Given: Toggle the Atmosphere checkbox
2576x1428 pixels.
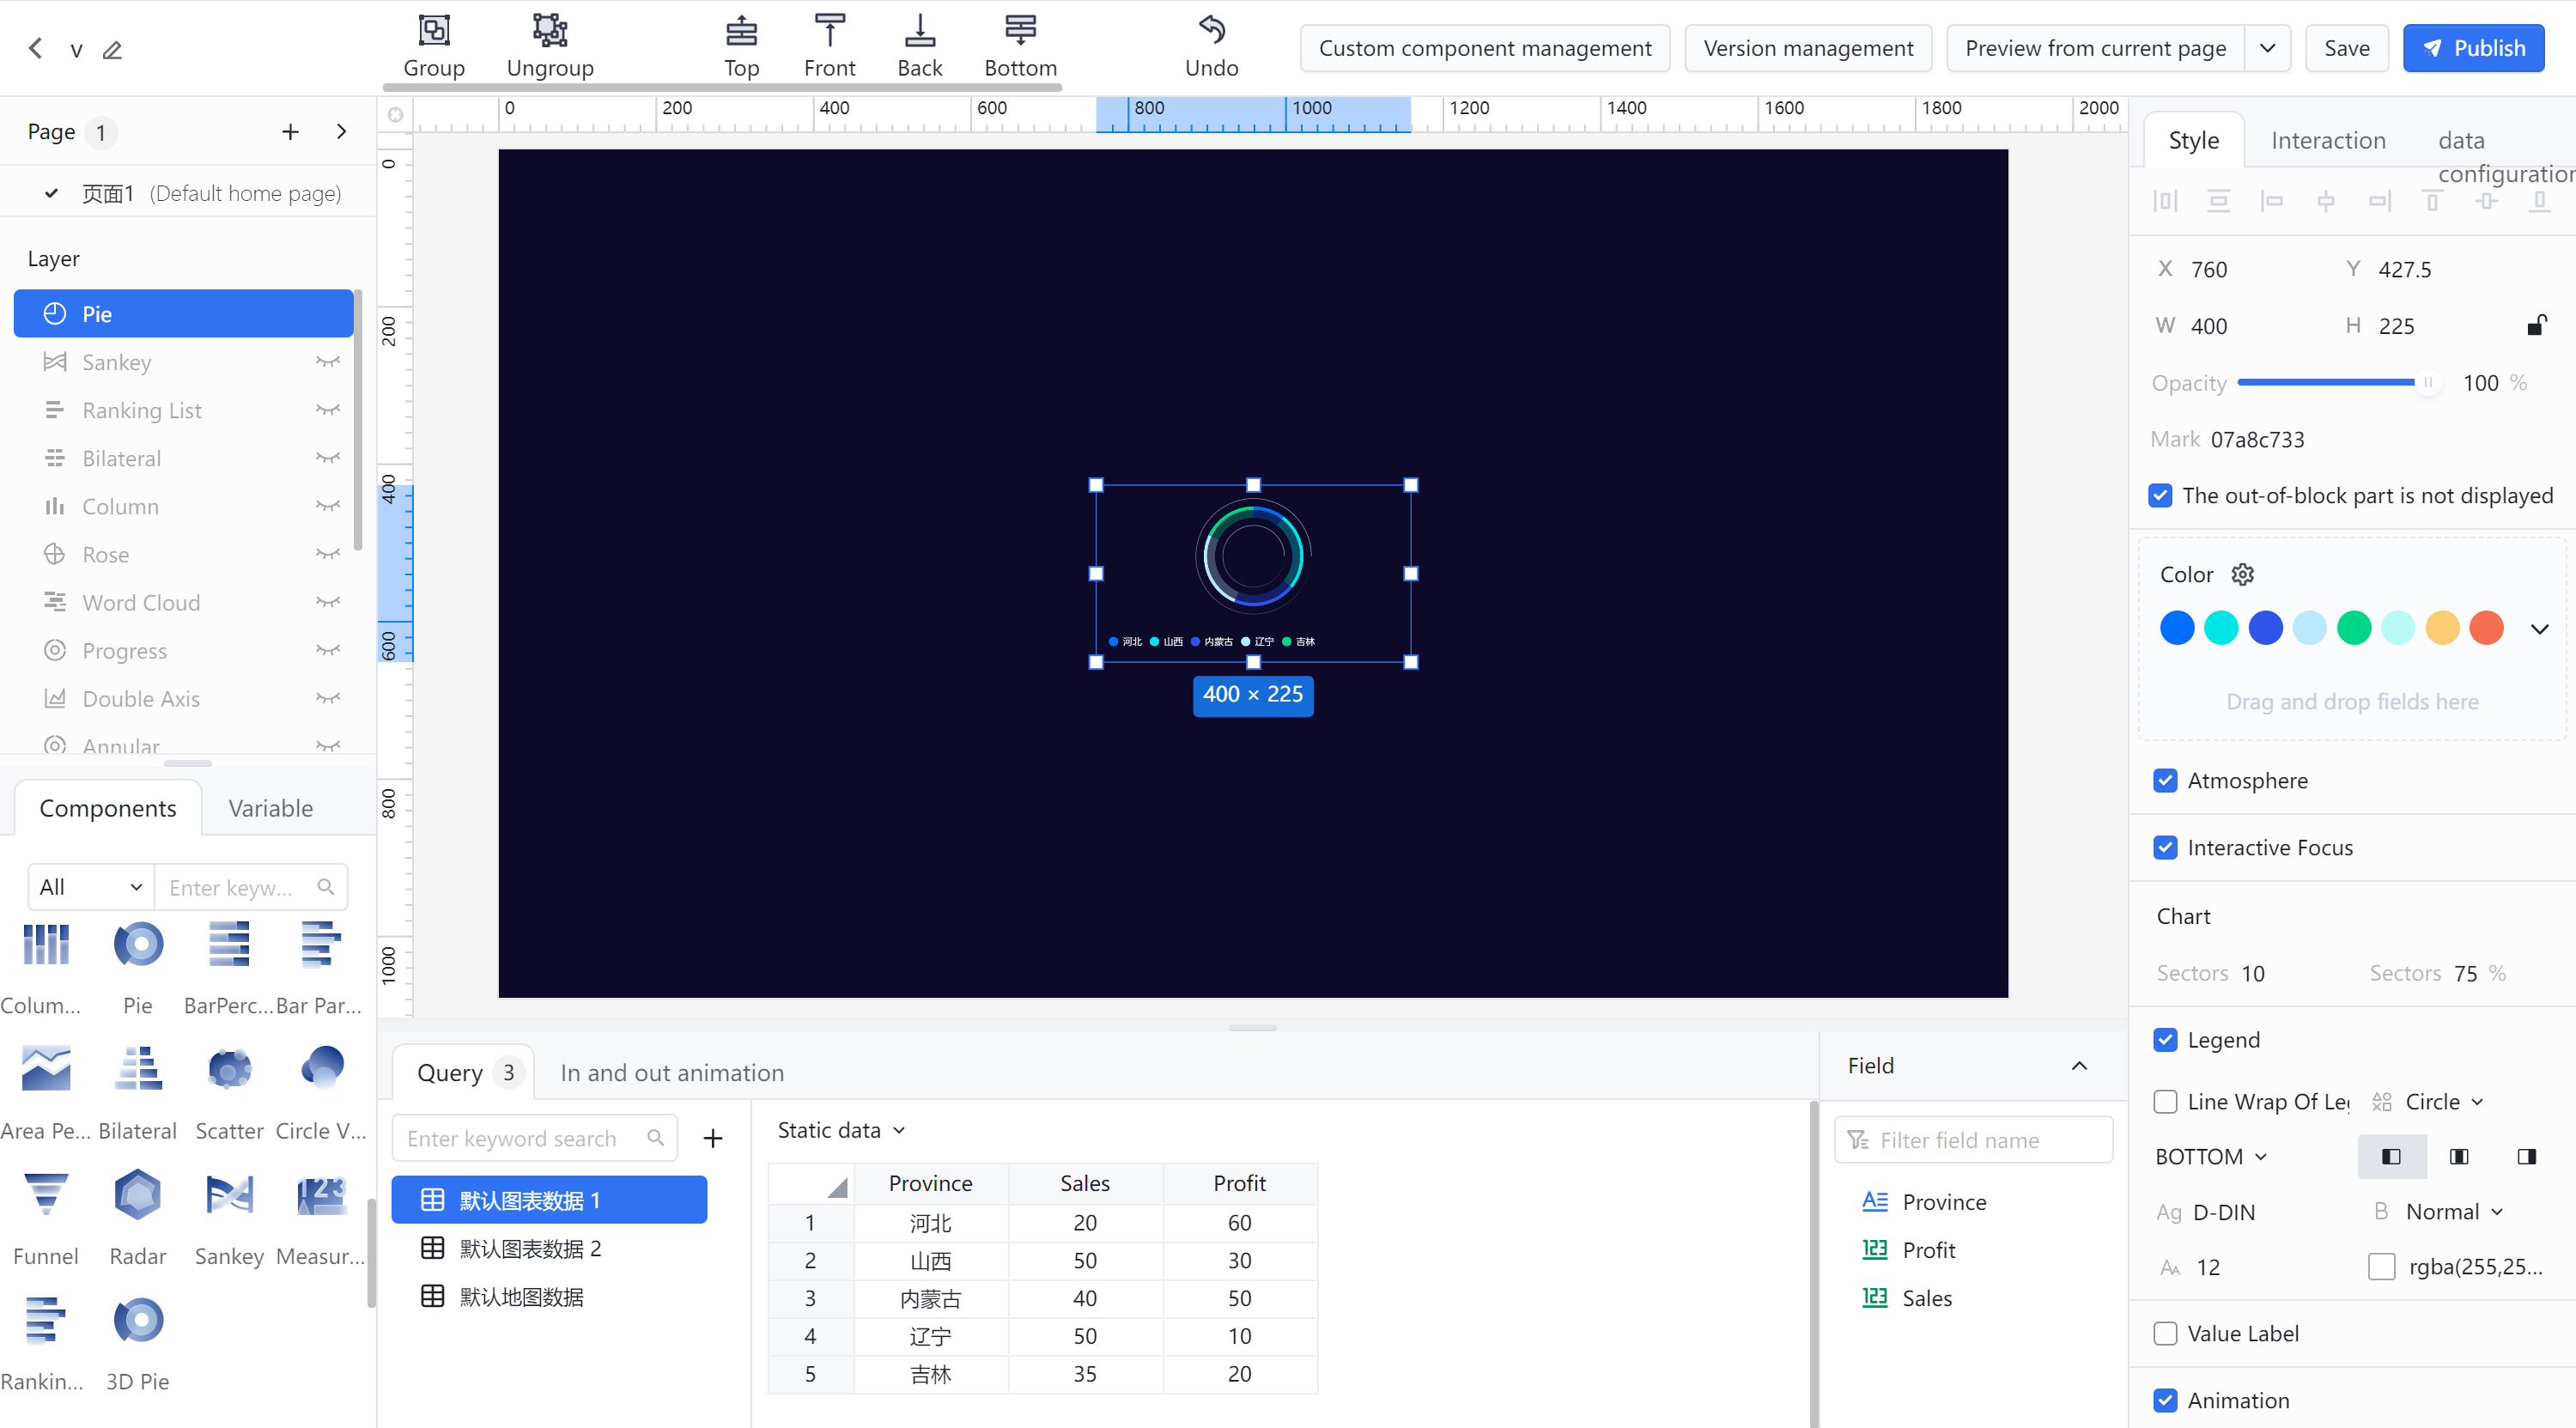Looking at the screenshot, I should 2165,780.
